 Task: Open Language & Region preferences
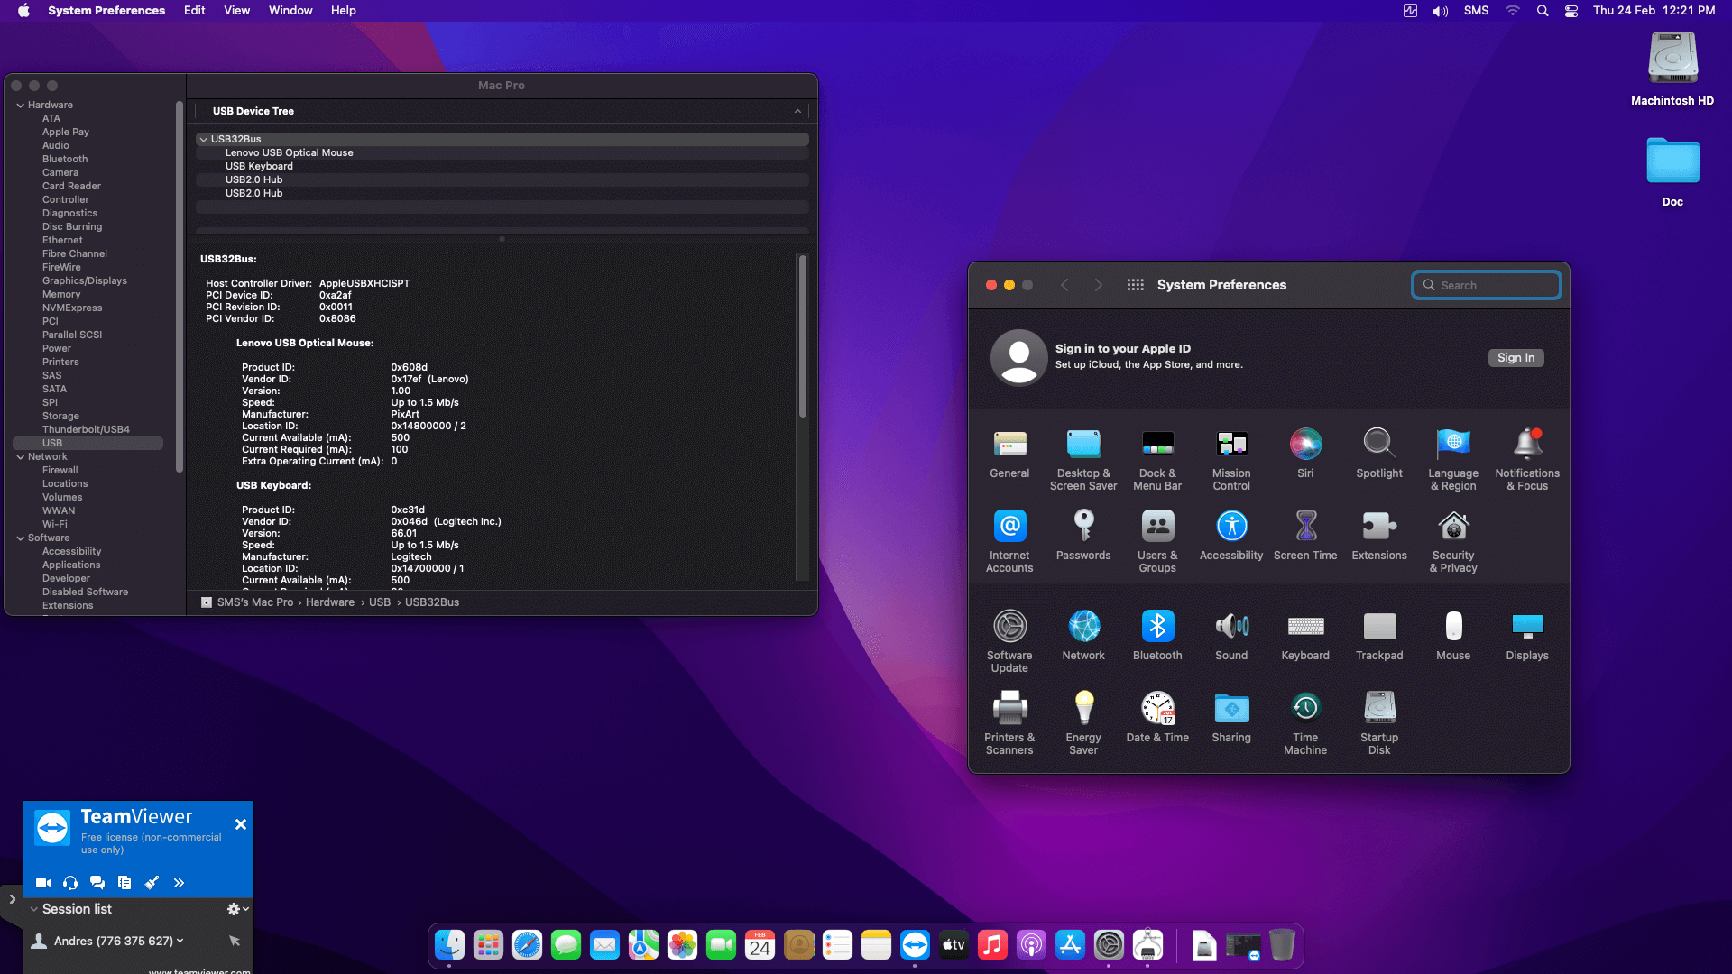(1453, 460)
